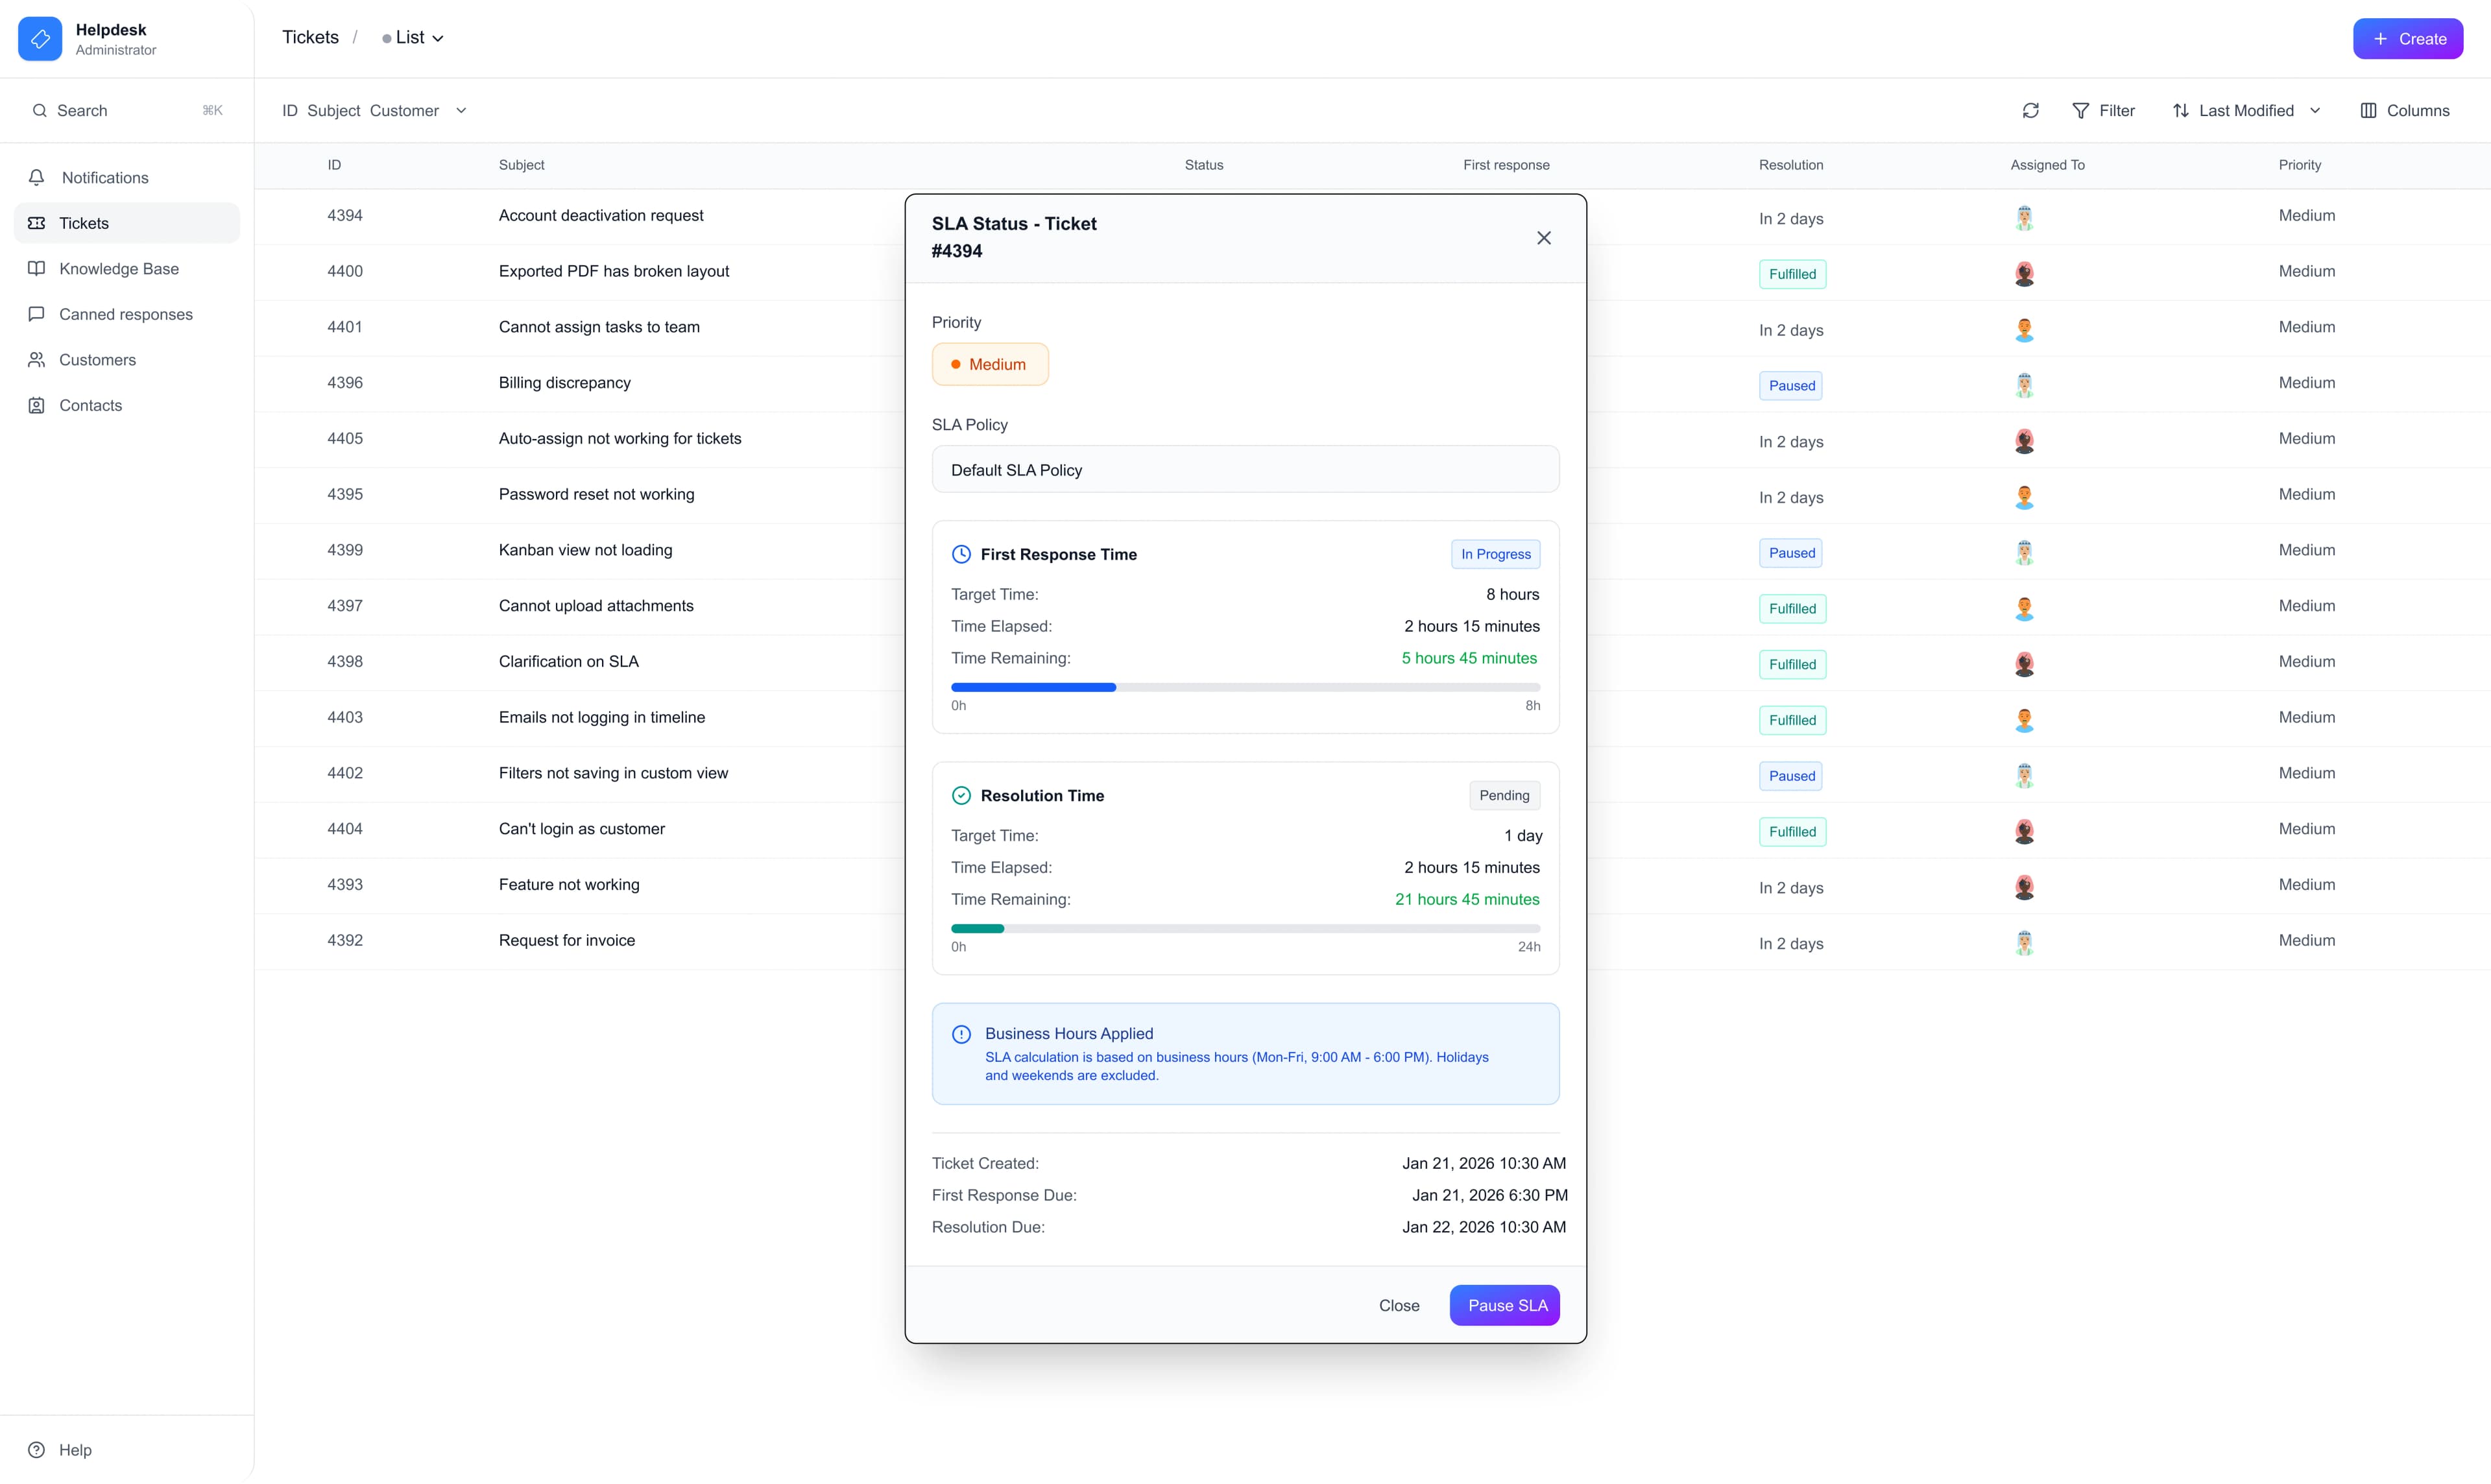Open the Help panel
This screenshot has height=1484, width=2491.
[74, 1449]
